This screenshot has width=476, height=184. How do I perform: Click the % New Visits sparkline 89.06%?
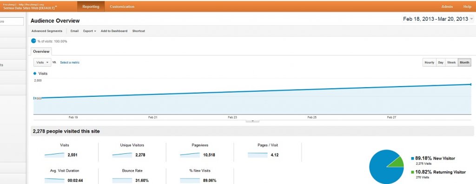point(190,180)
